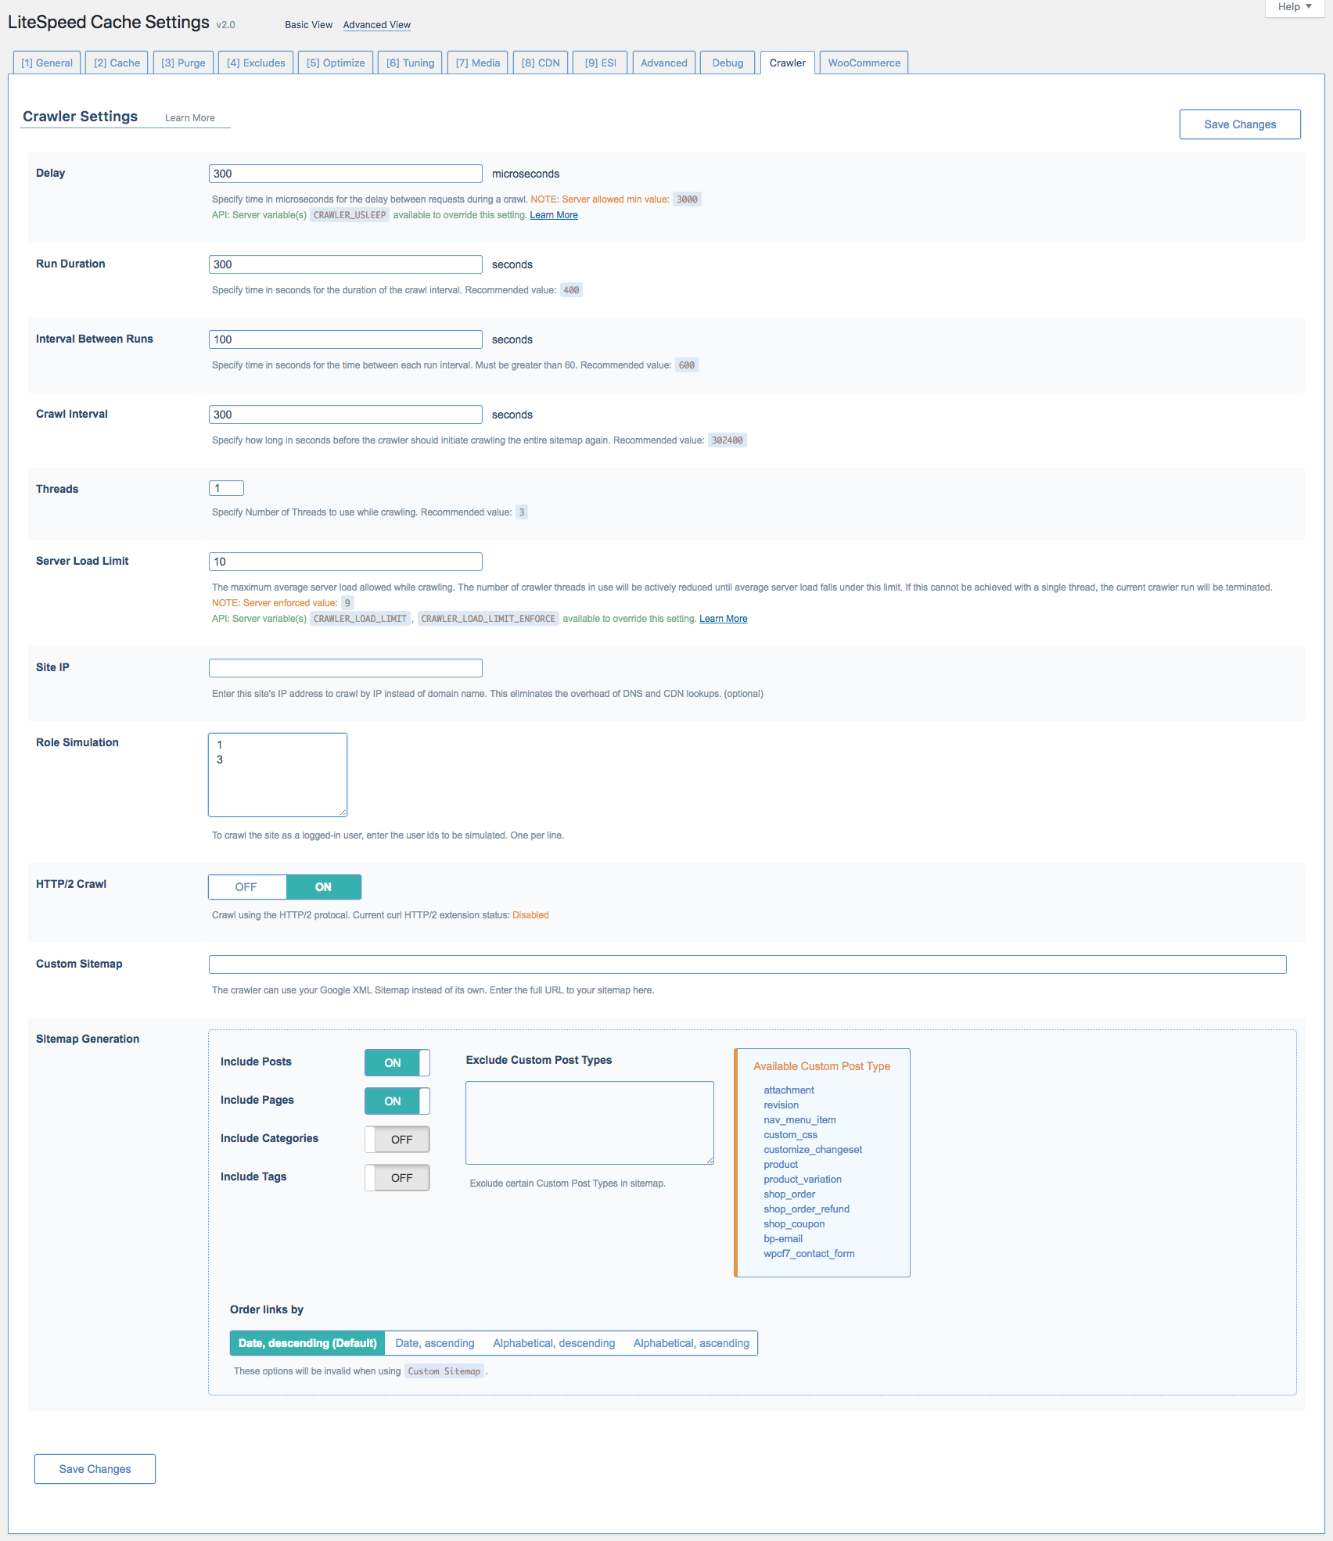
Task: Open Learn More next to Crawler Settings
Action: click(x=189, y=118)
